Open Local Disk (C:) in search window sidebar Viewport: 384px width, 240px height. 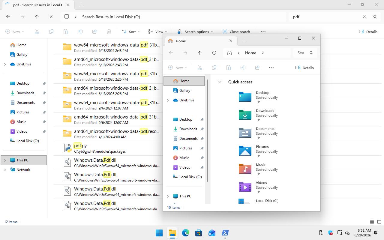coord(28,141)
